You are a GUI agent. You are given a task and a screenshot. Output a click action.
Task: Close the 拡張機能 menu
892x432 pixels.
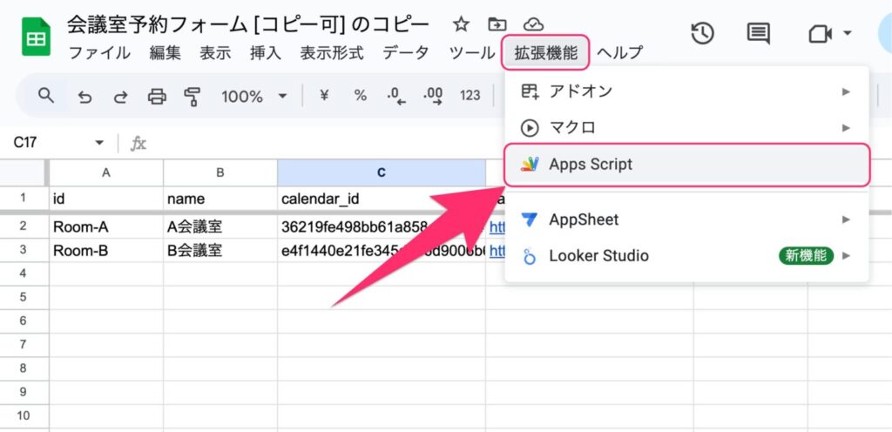(545, 53)
